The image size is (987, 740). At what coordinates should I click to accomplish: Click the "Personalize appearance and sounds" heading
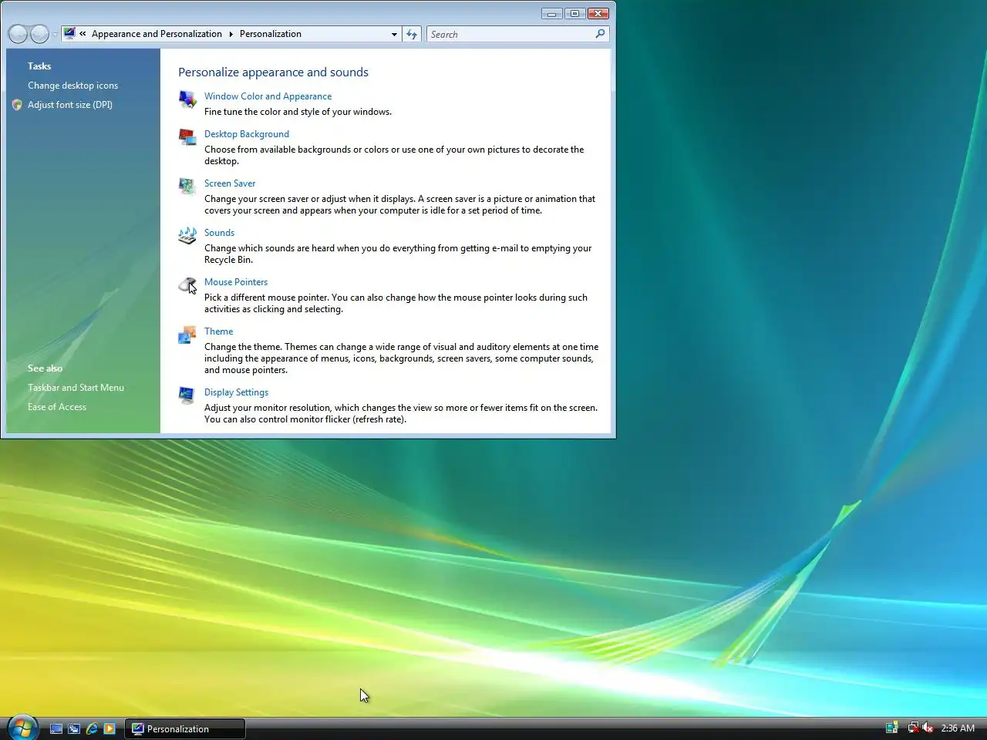(273, 72)
